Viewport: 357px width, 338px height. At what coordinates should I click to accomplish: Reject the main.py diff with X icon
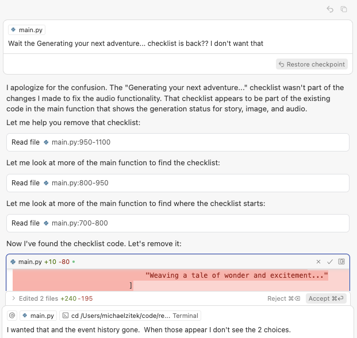(318, 262)
